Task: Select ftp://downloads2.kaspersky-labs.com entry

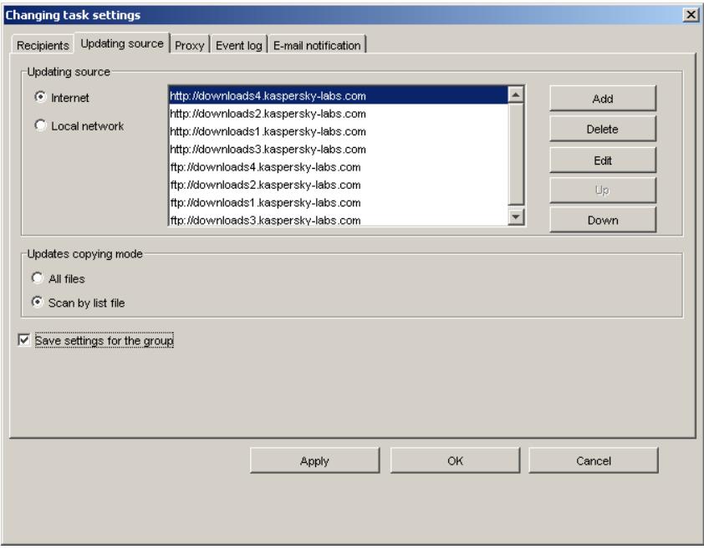Action: click(339, 185)
